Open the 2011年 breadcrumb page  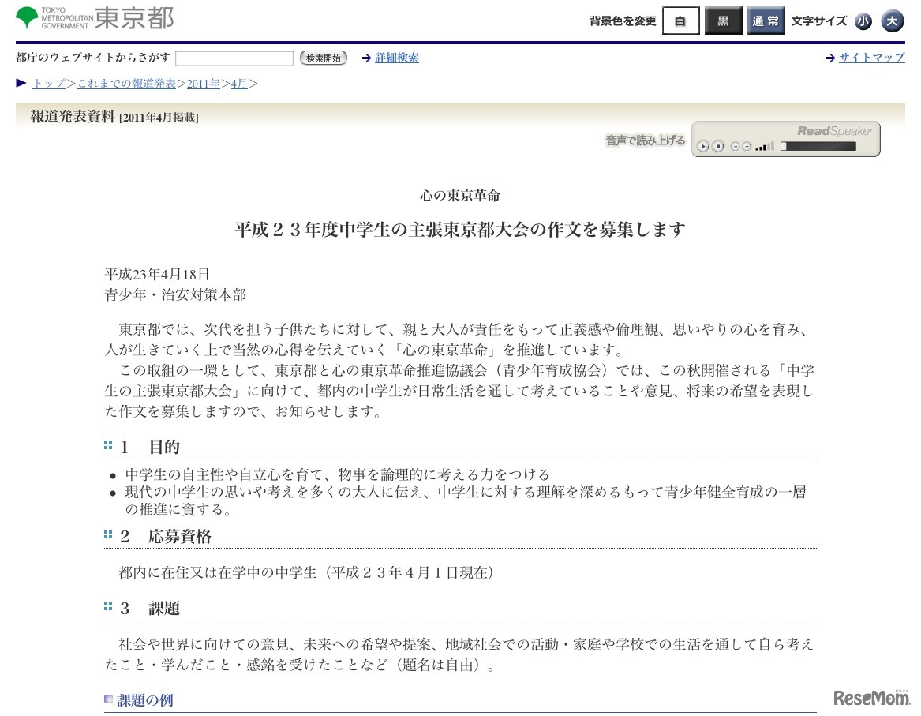click(204, 83)
